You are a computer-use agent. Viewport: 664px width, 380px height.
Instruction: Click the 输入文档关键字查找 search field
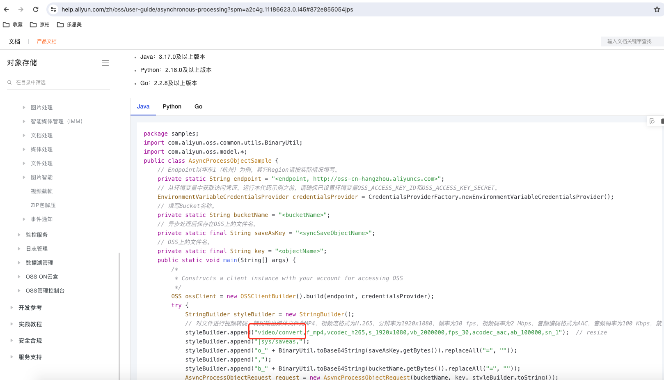click(x=632, y=41)
